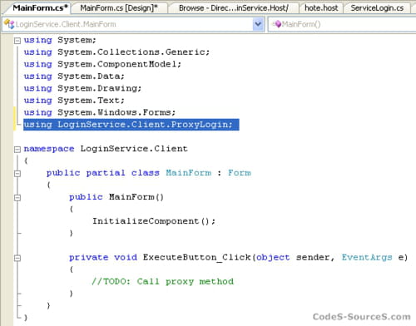416x326 pixels.
Task: Open the Browse - Direc...inService.Host/ tab
Action: (234, 8)
